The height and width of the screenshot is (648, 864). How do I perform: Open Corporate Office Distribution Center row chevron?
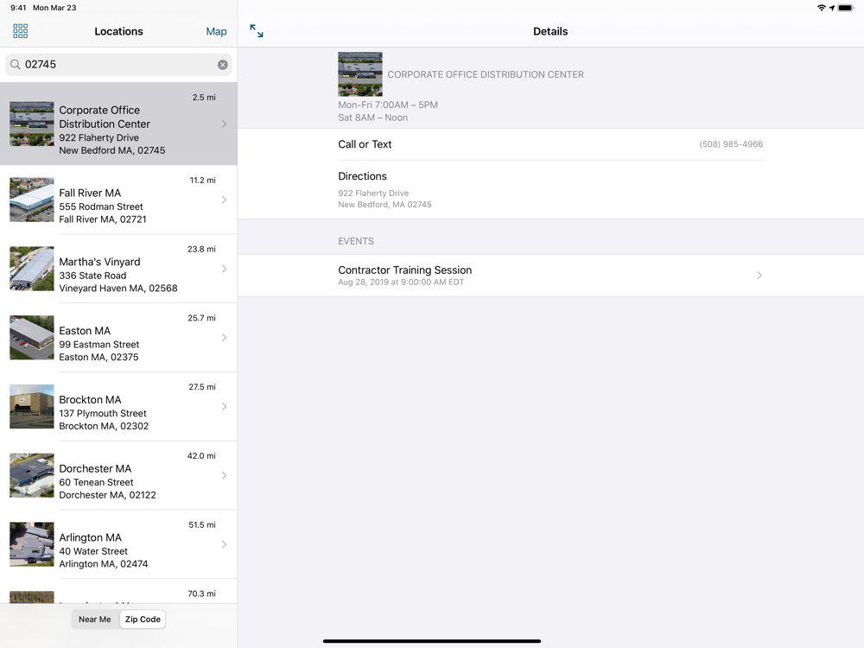(225, 124)
